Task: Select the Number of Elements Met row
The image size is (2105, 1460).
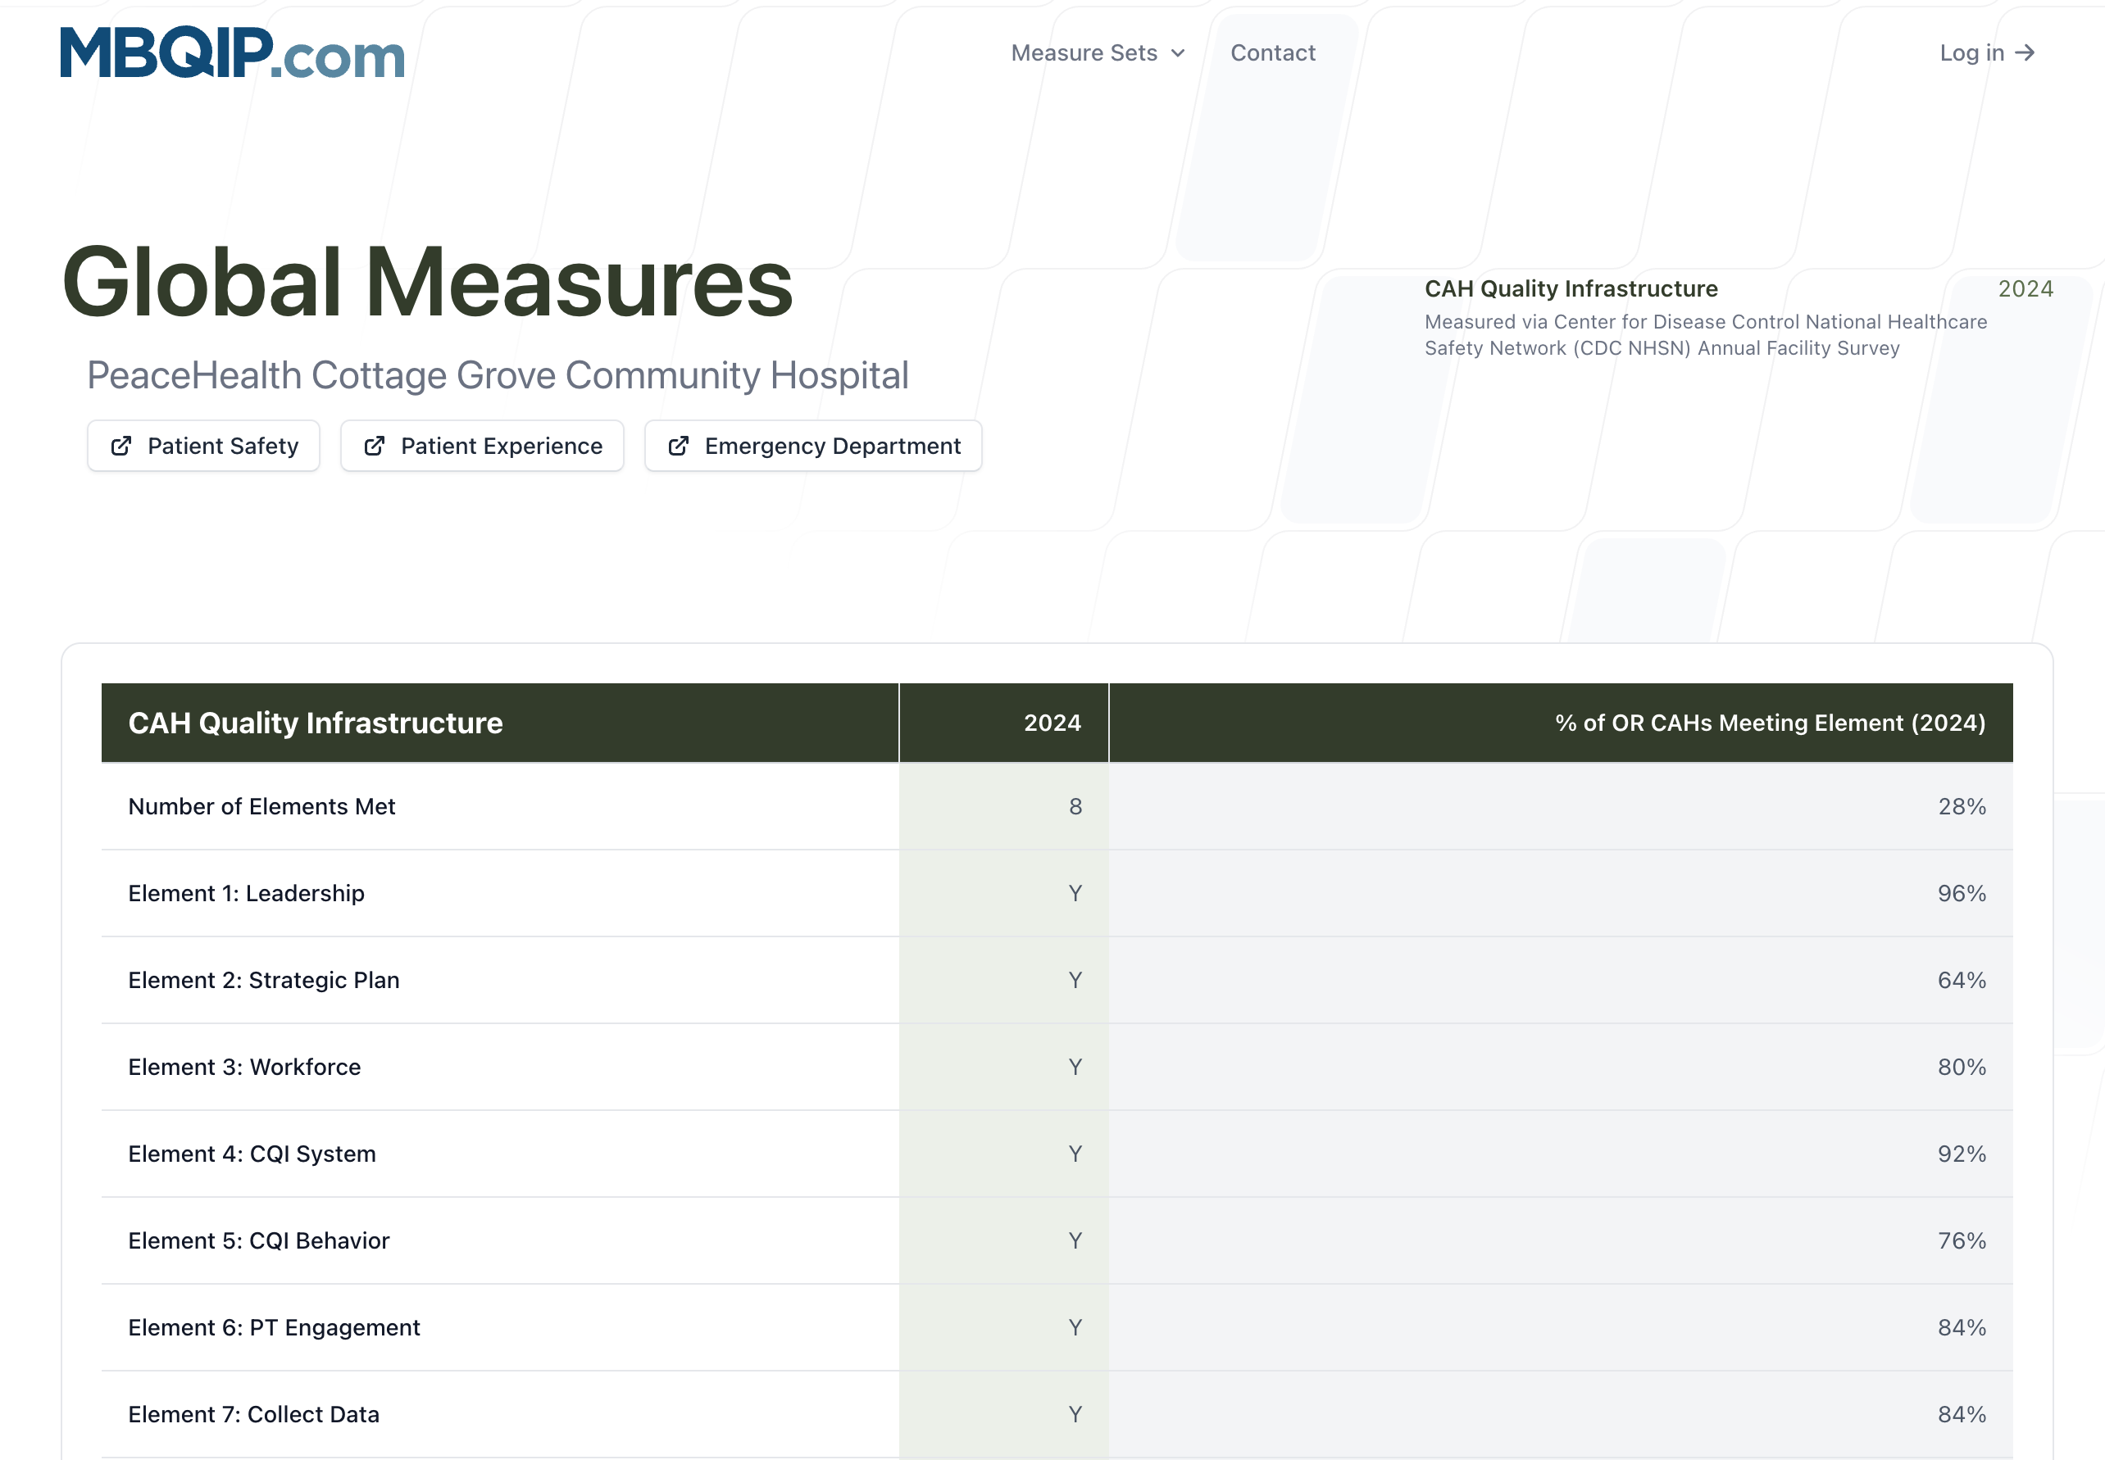Action: pyautogui.click(x=261, y=806)
